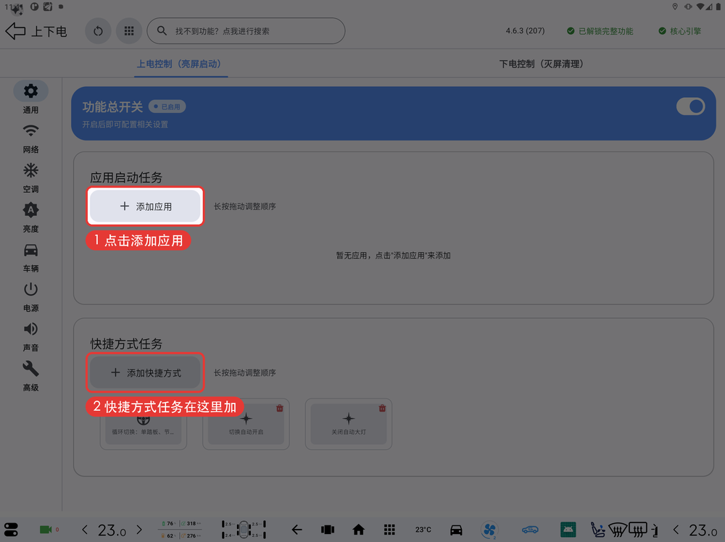Select the 关闭自动大灯 shortcut card
Screen dimensions: 725x542
(x=349, y=424)
